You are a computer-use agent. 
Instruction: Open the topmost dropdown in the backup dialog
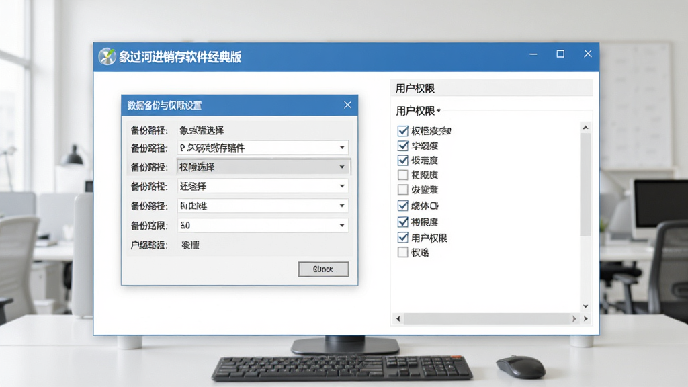click(x=263, y=148)
